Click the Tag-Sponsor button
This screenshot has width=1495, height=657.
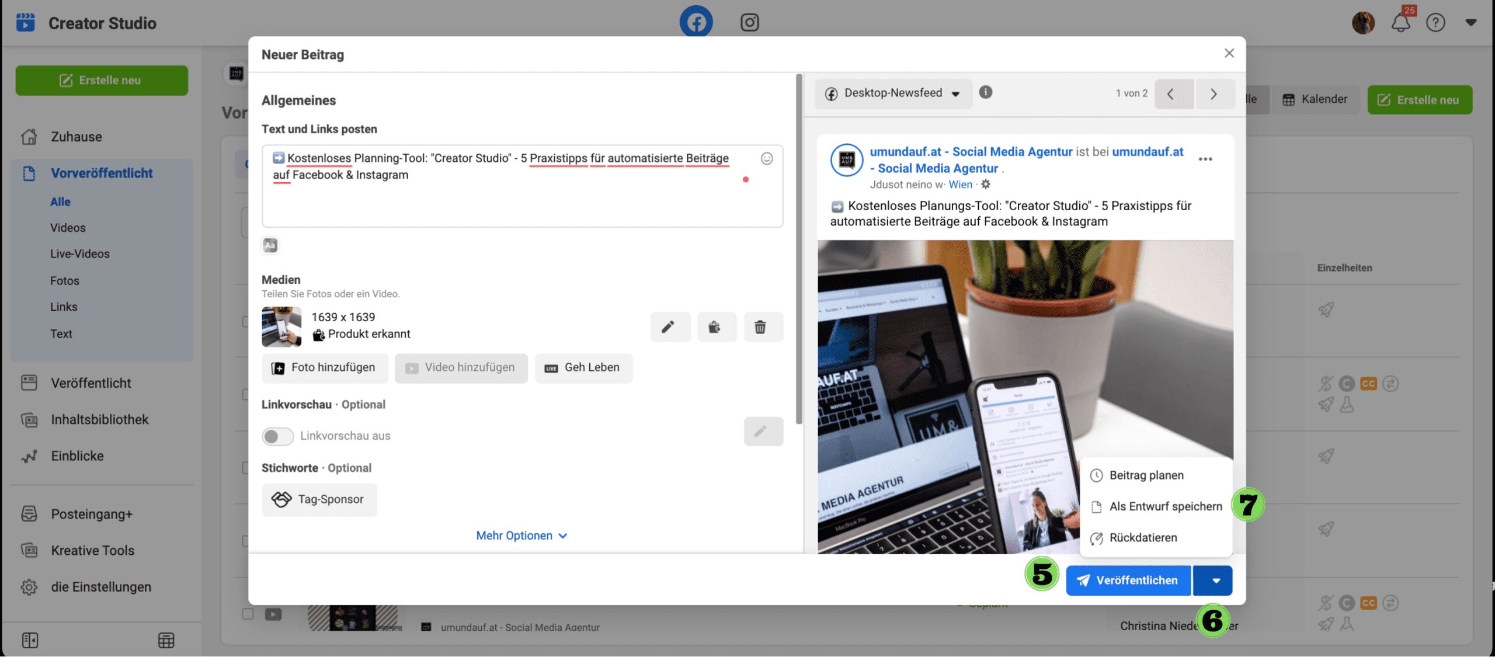pos(319,500)
